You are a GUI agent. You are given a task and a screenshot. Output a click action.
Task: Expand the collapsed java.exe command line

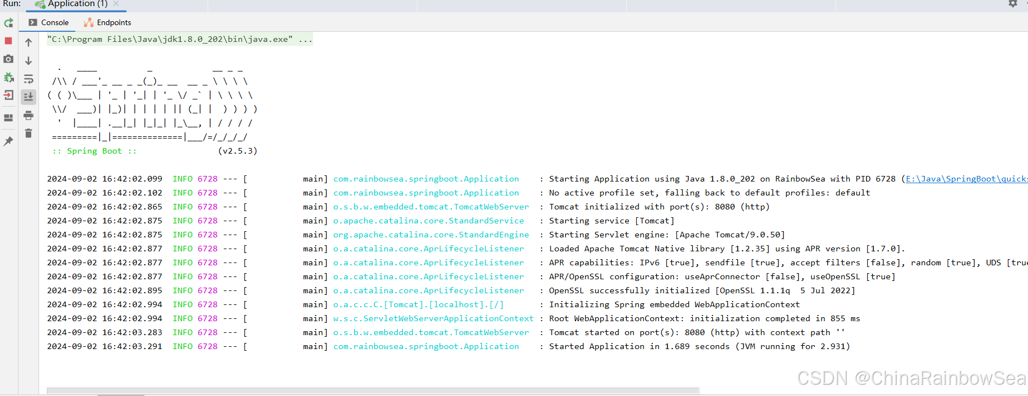click(x=305, y=39)
